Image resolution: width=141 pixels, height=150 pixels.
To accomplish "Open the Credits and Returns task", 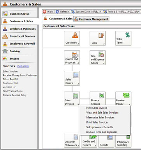I will (x=89, y=141).
